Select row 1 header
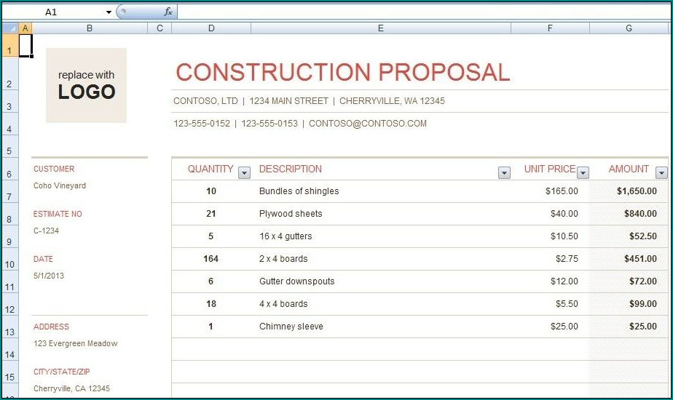The width and height of the screenshot is (673, 400). (10, 45)
